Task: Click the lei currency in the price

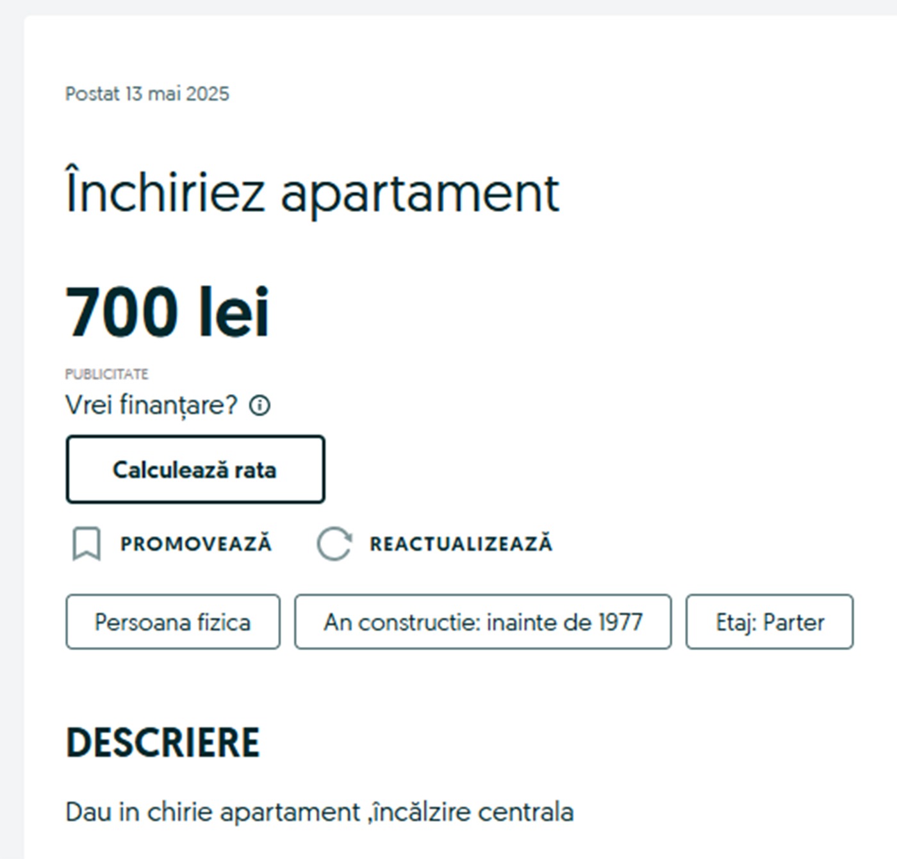Action: click(x=234, y=312)
